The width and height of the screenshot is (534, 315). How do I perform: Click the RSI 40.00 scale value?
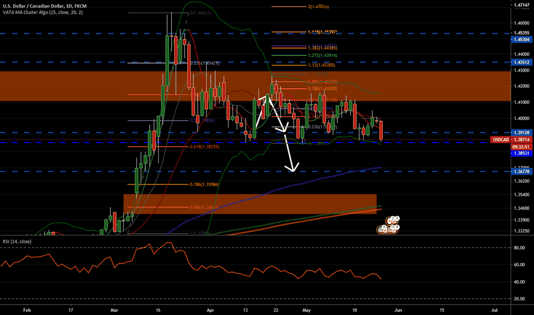[519, 282]
